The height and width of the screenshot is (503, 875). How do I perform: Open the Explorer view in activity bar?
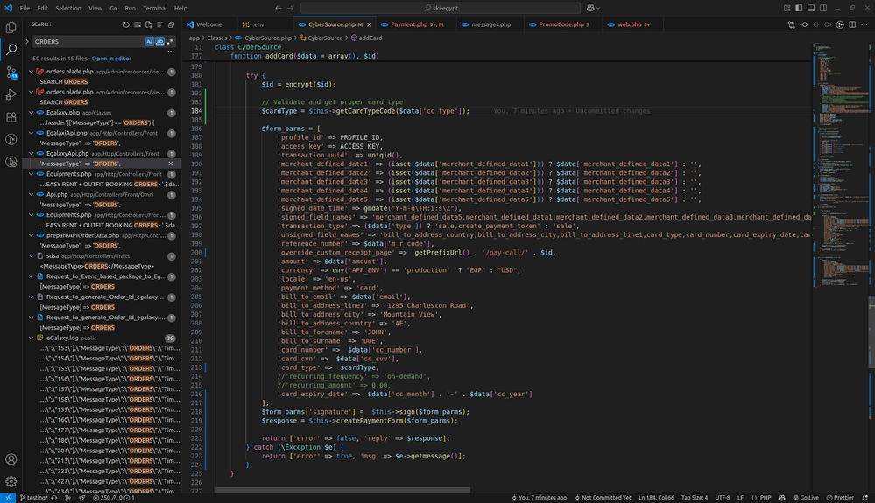click(x=11, y=27)
